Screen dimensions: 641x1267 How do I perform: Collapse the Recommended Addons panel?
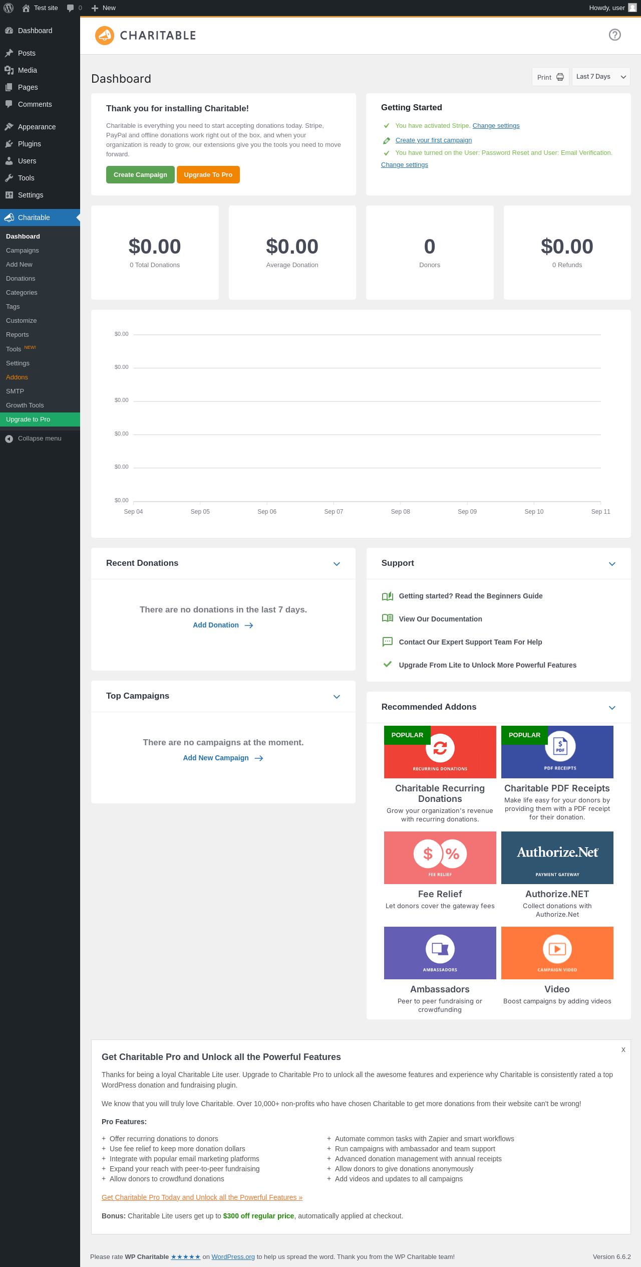pyautogui.click(x=612, y=708)
